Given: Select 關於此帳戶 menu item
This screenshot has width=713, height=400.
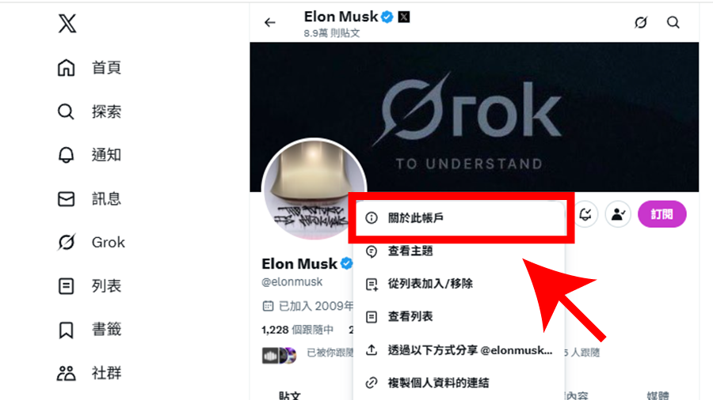Looking at the screenshot, I should point(460,218).
